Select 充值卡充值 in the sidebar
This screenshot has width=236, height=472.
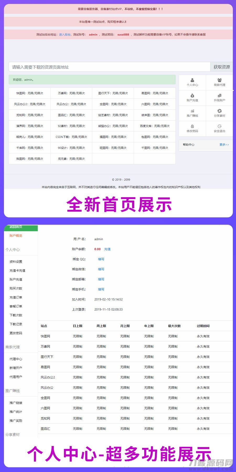point(17,270)
